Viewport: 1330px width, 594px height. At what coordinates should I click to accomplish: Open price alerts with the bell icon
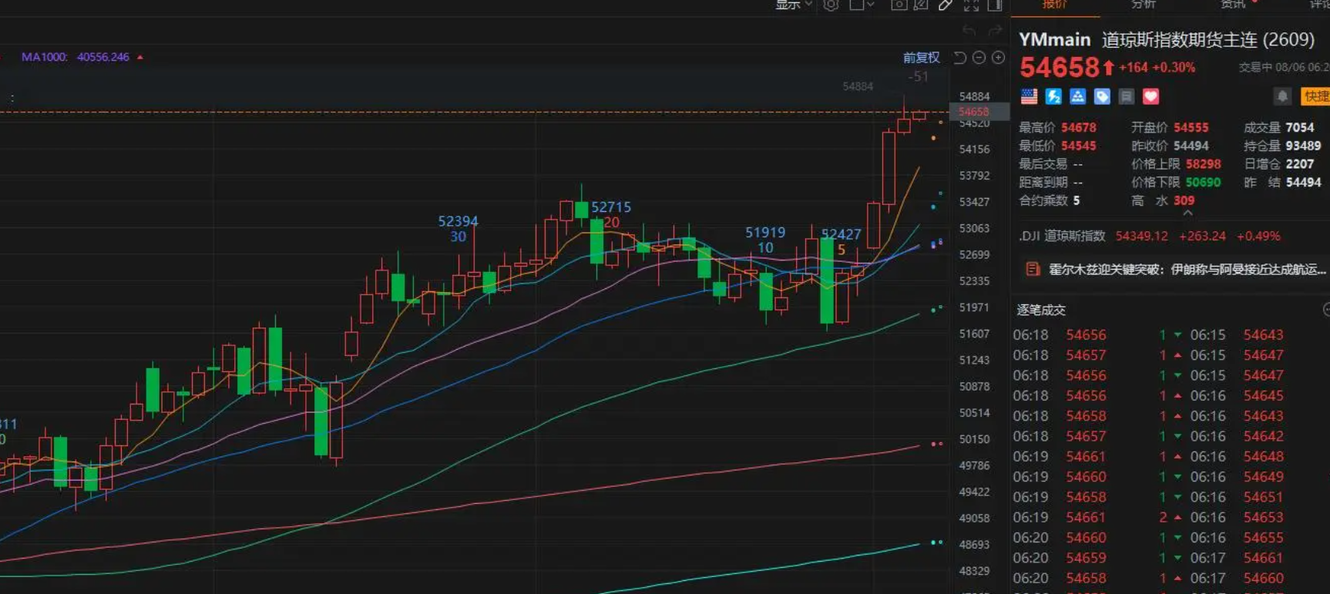[1282, 96]
